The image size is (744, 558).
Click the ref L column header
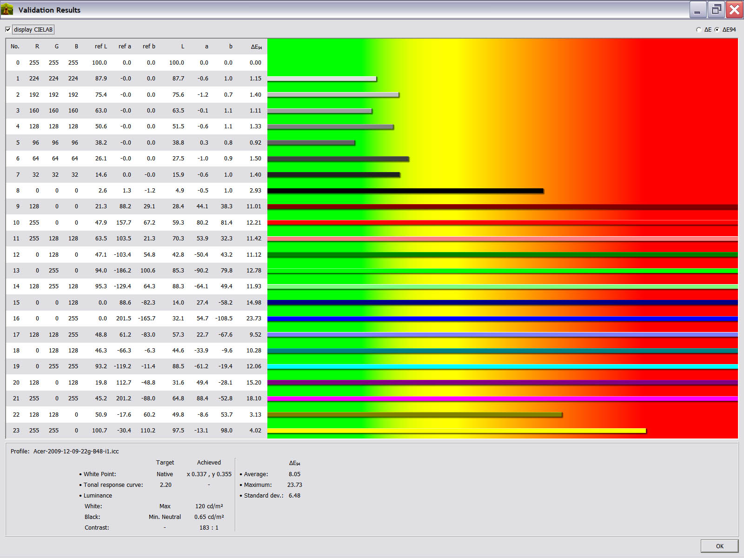(100, 46)
